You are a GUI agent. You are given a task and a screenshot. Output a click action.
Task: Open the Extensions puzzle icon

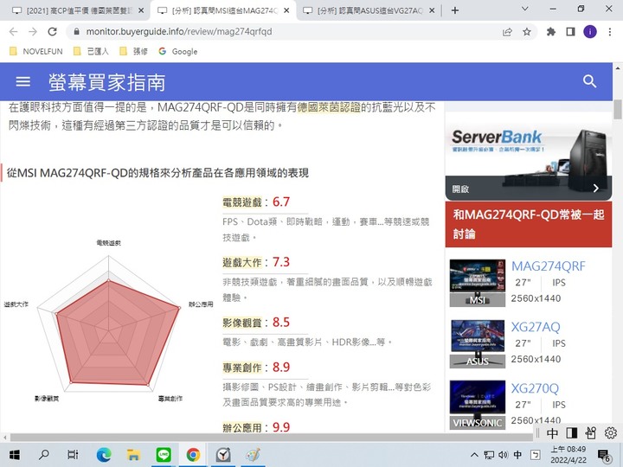550,31
